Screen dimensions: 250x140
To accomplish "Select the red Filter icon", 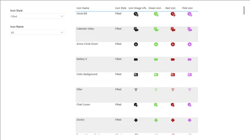I will coord(173,90).
